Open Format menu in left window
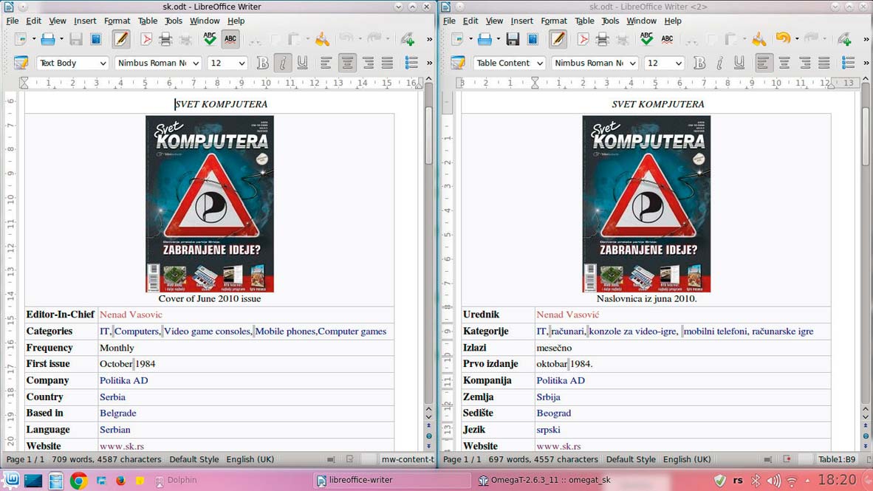 (x=117, y=21)
